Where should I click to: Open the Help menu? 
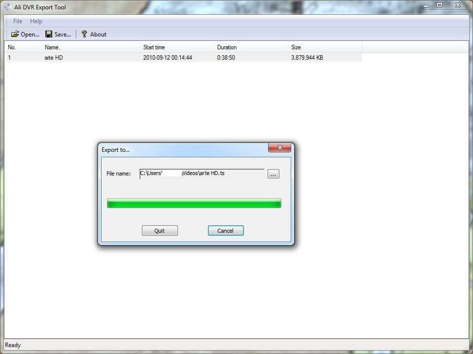click(36, 21)
